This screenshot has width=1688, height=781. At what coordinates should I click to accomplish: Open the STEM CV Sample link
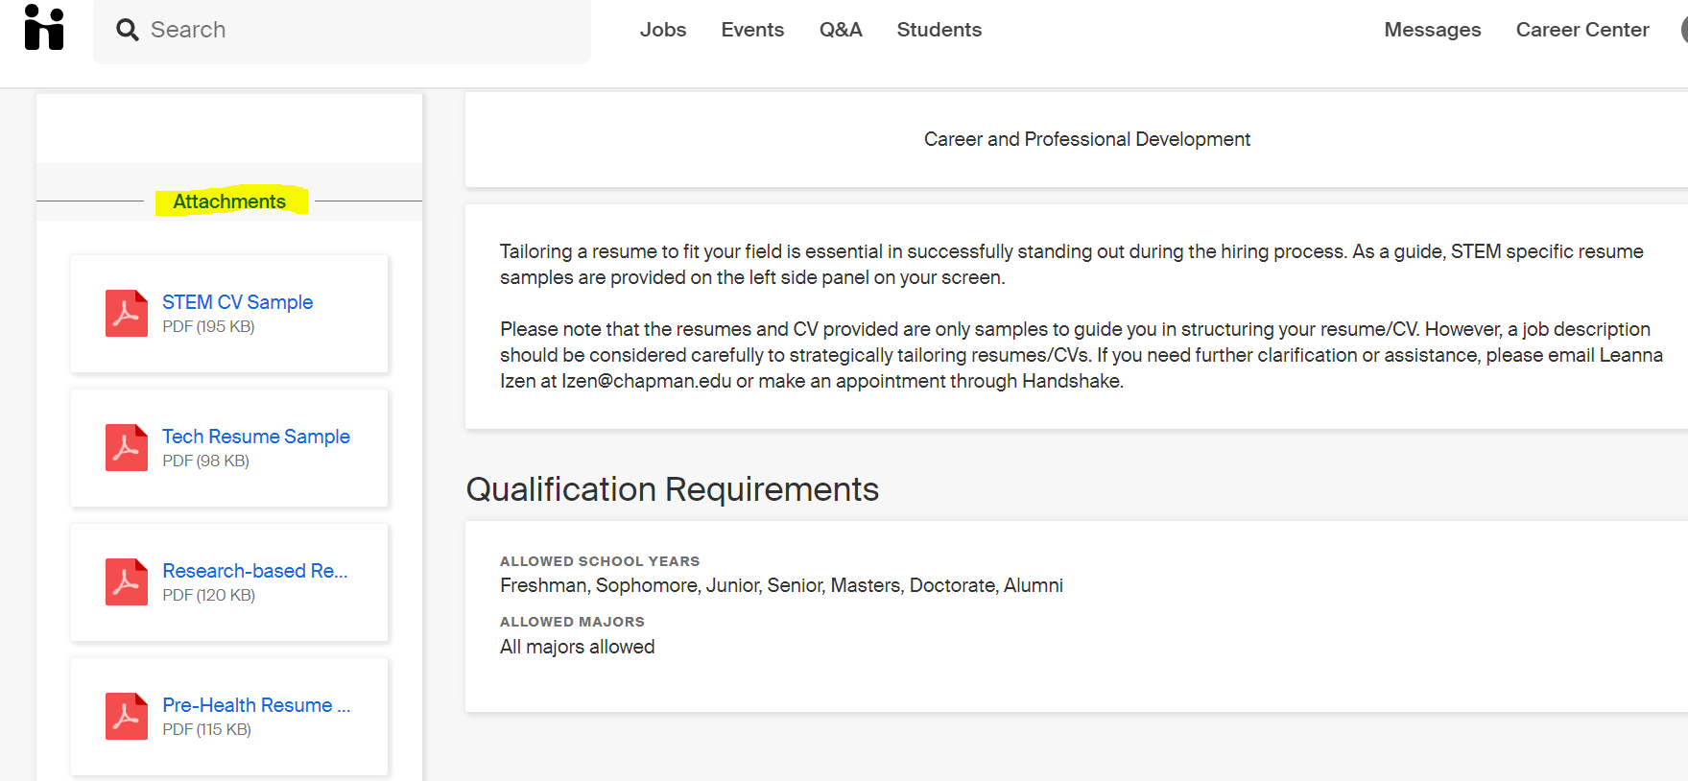(x=237, y=302)
